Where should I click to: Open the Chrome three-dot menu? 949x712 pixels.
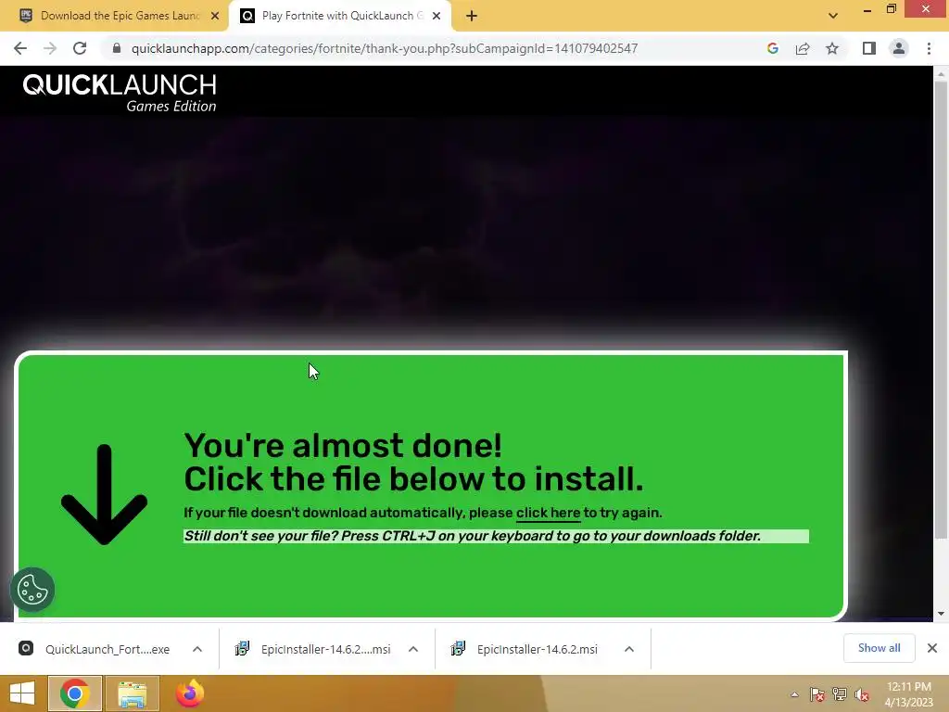click(929, 48)
